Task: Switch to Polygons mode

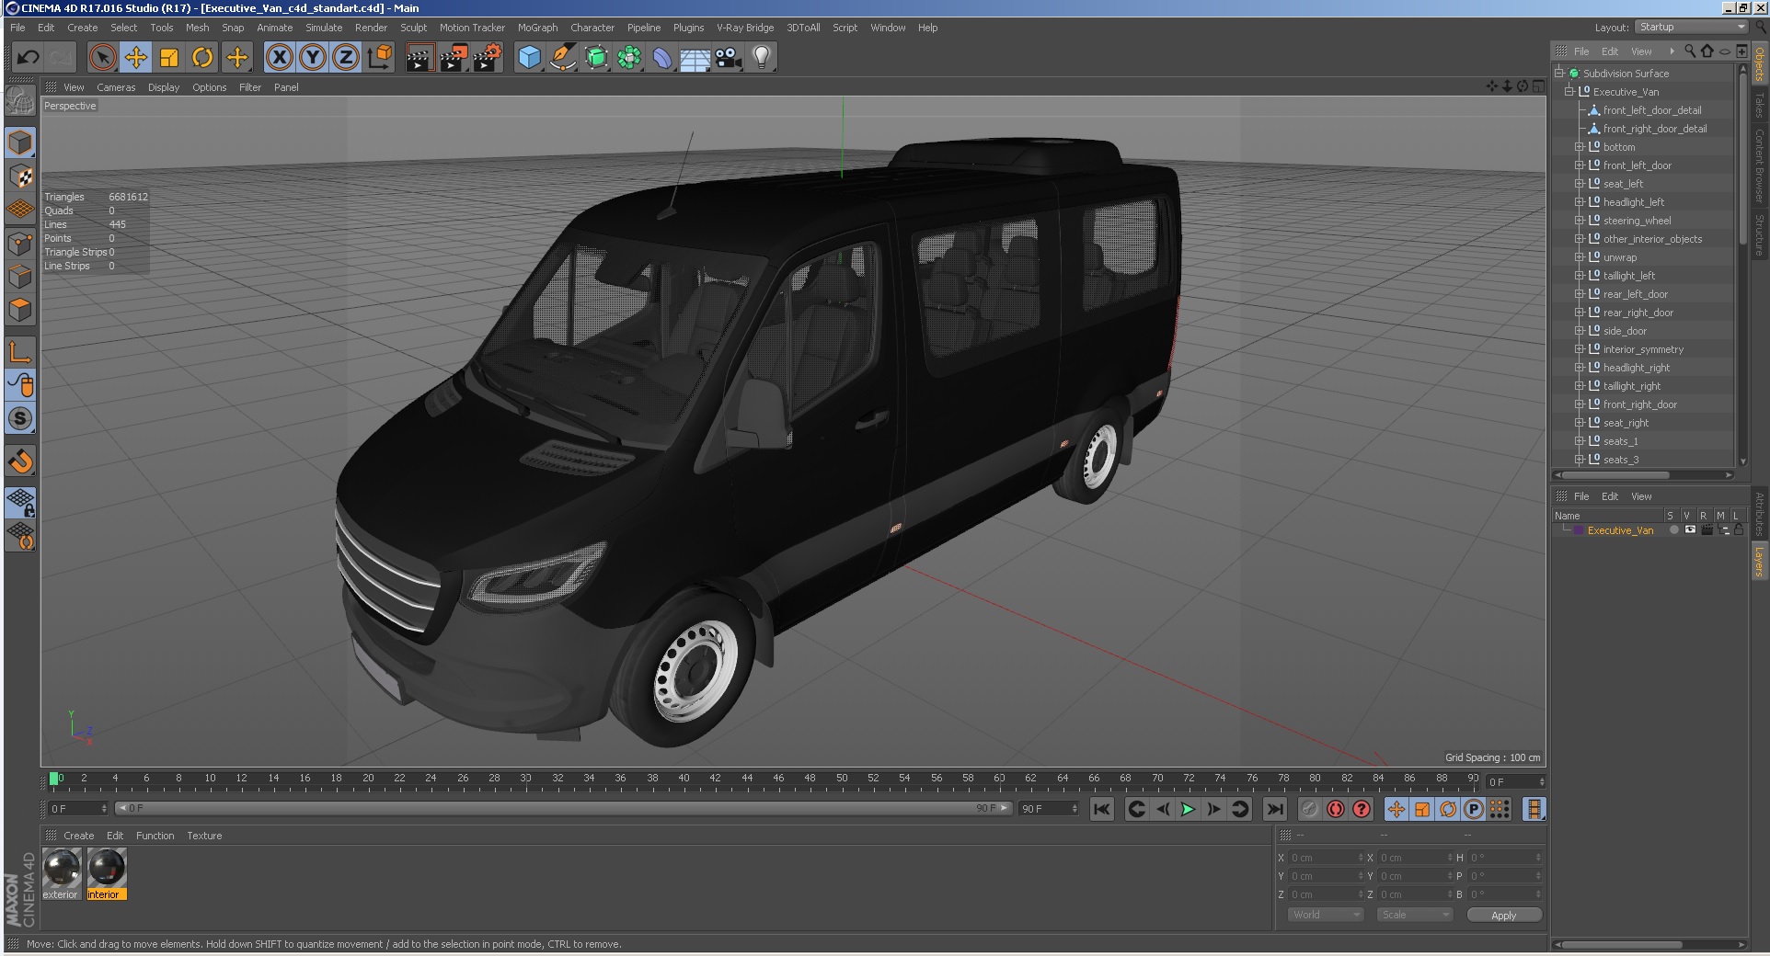Action: (20, 309)
